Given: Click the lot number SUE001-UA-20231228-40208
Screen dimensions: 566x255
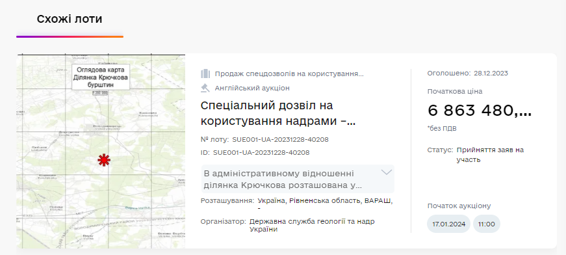Looking at the screenshot, I should pyautogui.click(x=280, y=139).
